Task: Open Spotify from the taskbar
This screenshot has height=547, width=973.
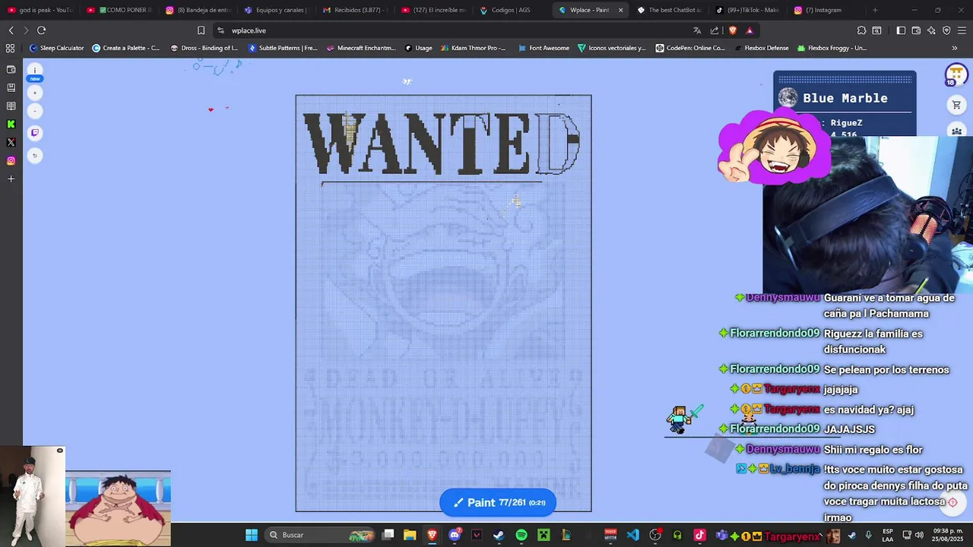Action: click(521, 535)
